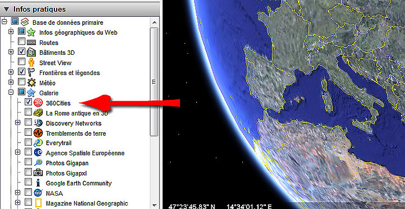Click the Agence Spatiale Européenne logo icon
405x209 pixels.
38,153
